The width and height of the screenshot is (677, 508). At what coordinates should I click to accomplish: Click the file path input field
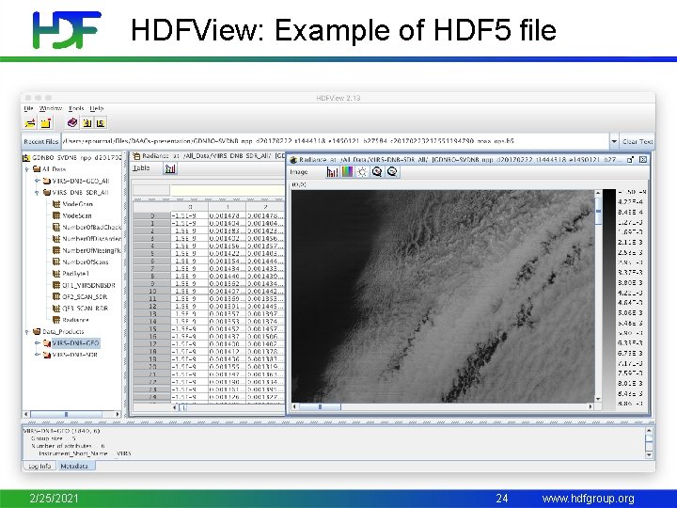point(335,141)
